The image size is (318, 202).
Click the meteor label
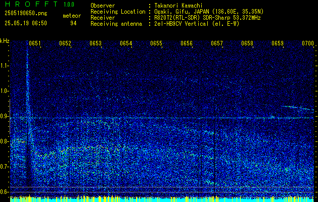pyautogui.click(x=72, y=16)
